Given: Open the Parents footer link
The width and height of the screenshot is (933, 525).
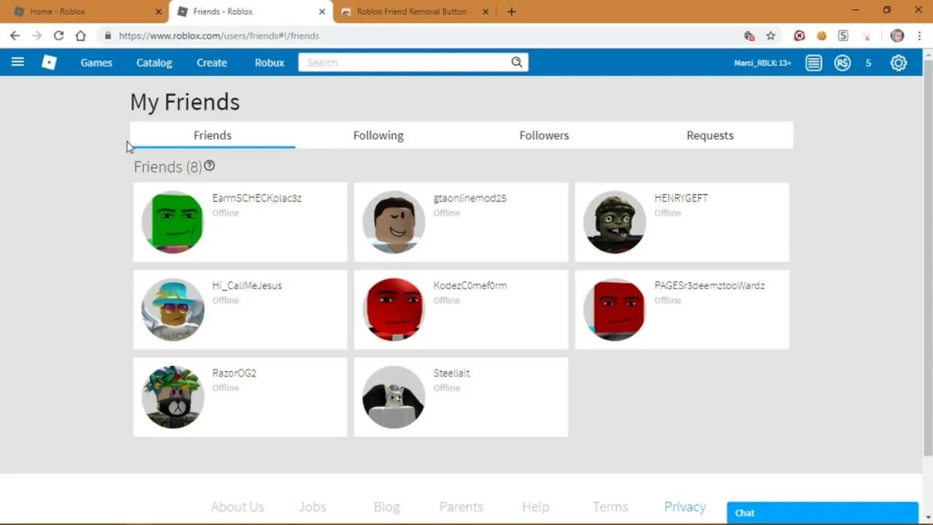Looking at the screenshot, I should click(461, 507).
